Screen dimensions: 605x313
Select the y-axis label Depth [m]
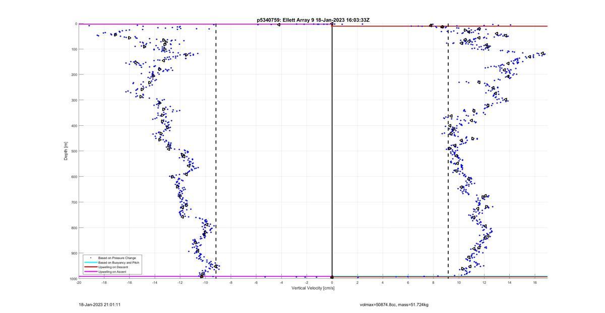coord(66,151)
